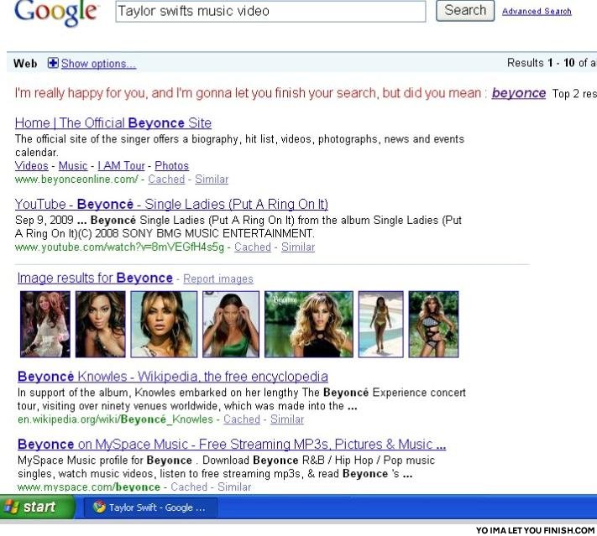Screen dimensions: 597x536
Task: Open seventh thumbnail, black cutout swimsuit
Action: pyautogui.click(x=433, y=324)
